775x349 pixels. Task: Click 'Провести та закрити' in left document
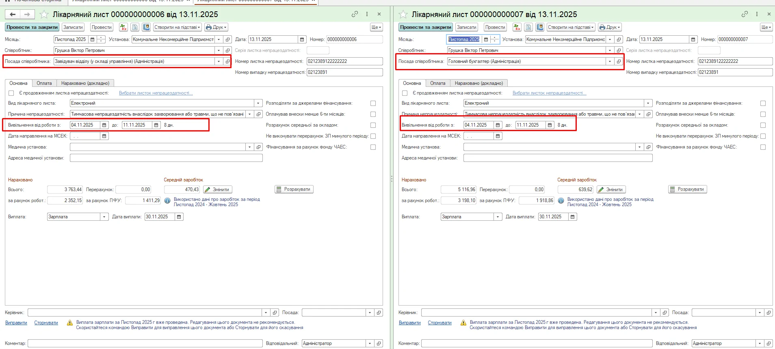(32, 27)
